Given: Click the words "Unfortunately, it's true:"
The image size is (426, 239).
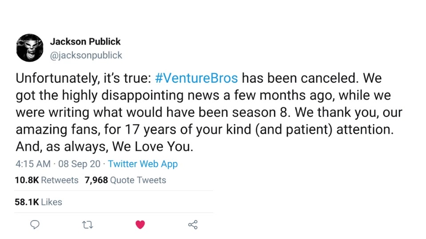Looking at the screenshot, I should [83, 78].
